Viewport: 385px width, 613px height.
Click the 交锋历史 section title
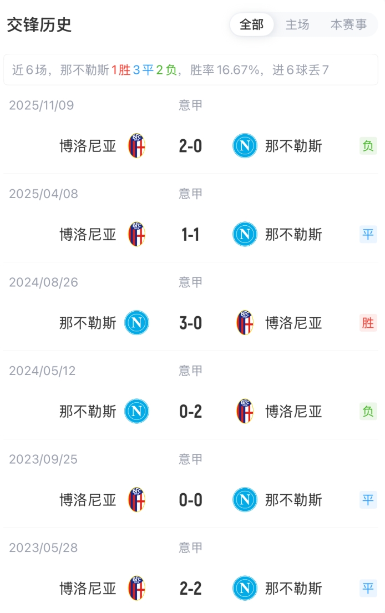(x=39, y=25)
